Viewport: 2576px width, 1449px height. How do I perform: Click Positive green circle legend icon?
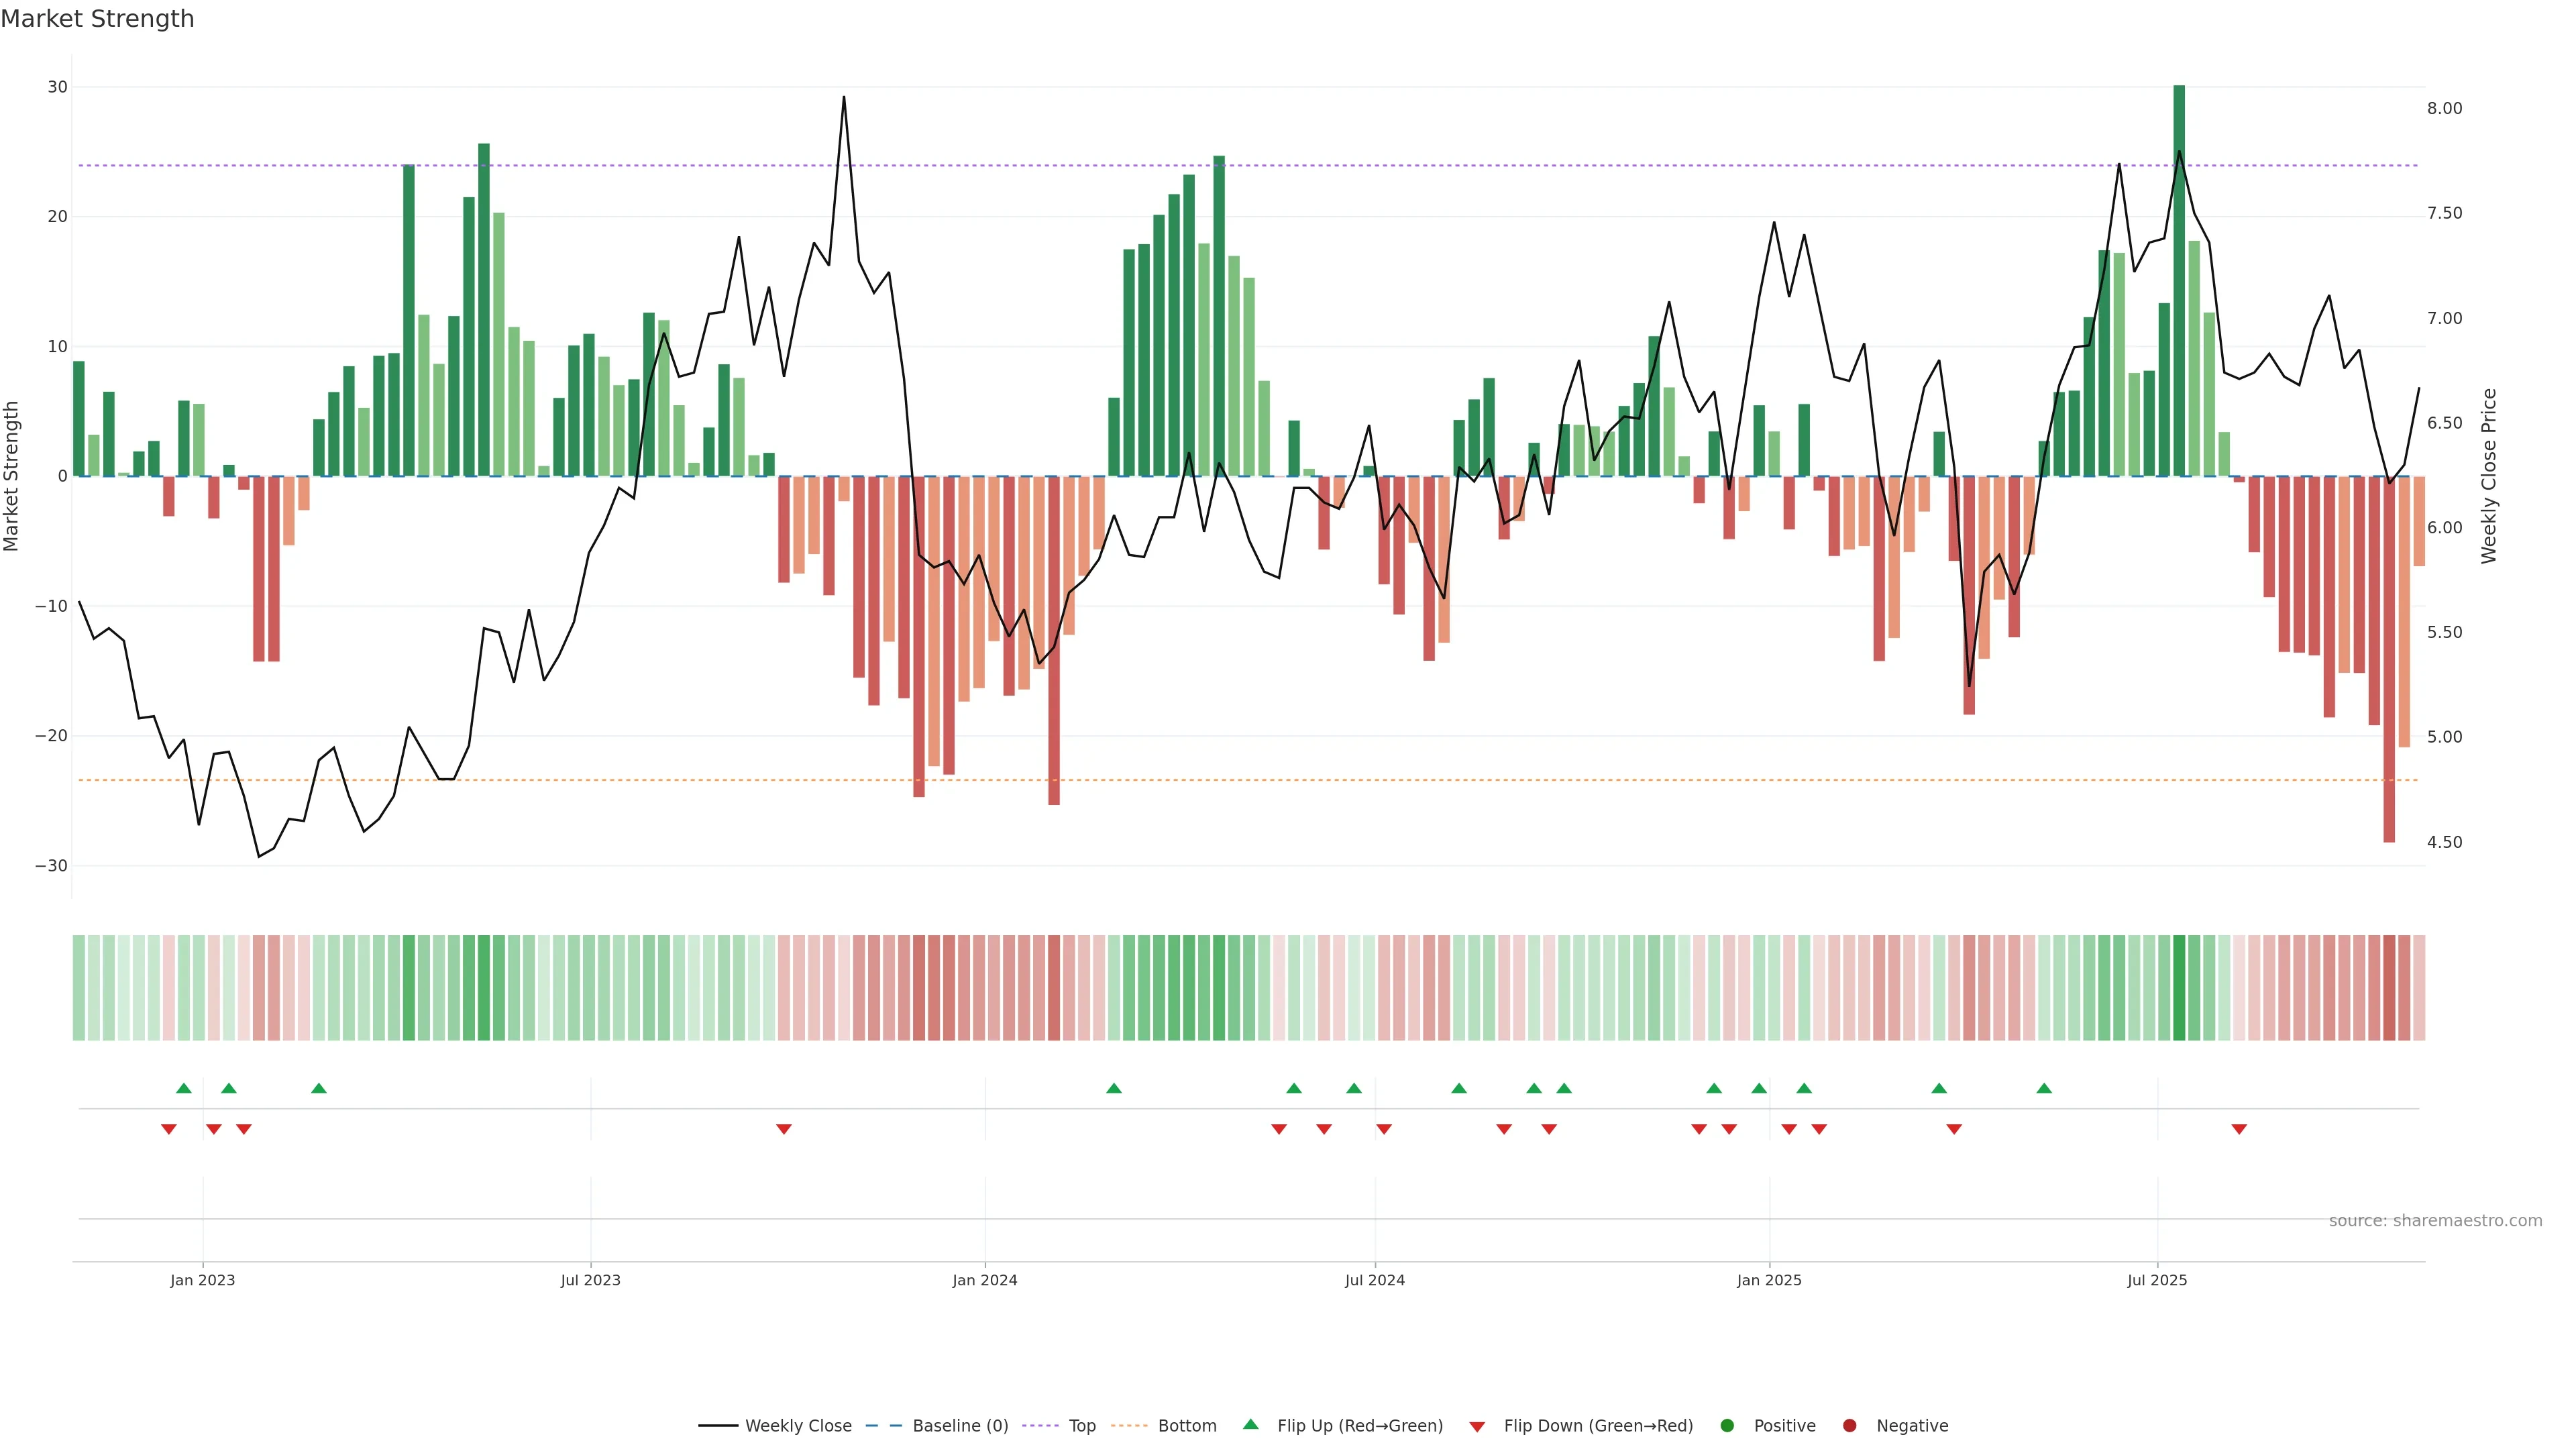(1727, 1425)
